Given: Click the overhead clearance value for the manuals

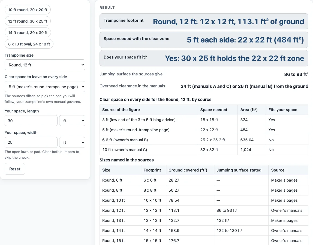Looking at the screenshot, I should (244, 86).
